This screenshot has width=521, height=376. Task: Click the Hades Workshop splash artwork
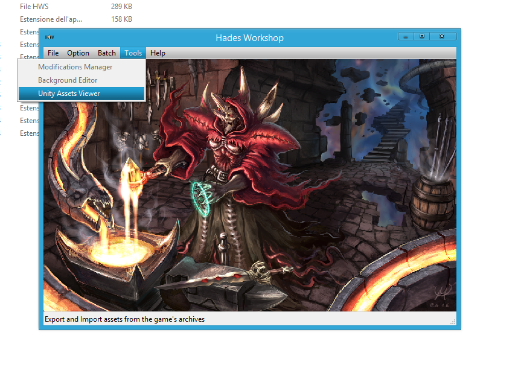coord(250,185)
